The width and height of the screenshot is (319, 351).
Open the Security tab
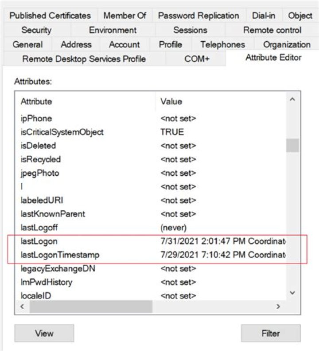[x=36, y=30]
